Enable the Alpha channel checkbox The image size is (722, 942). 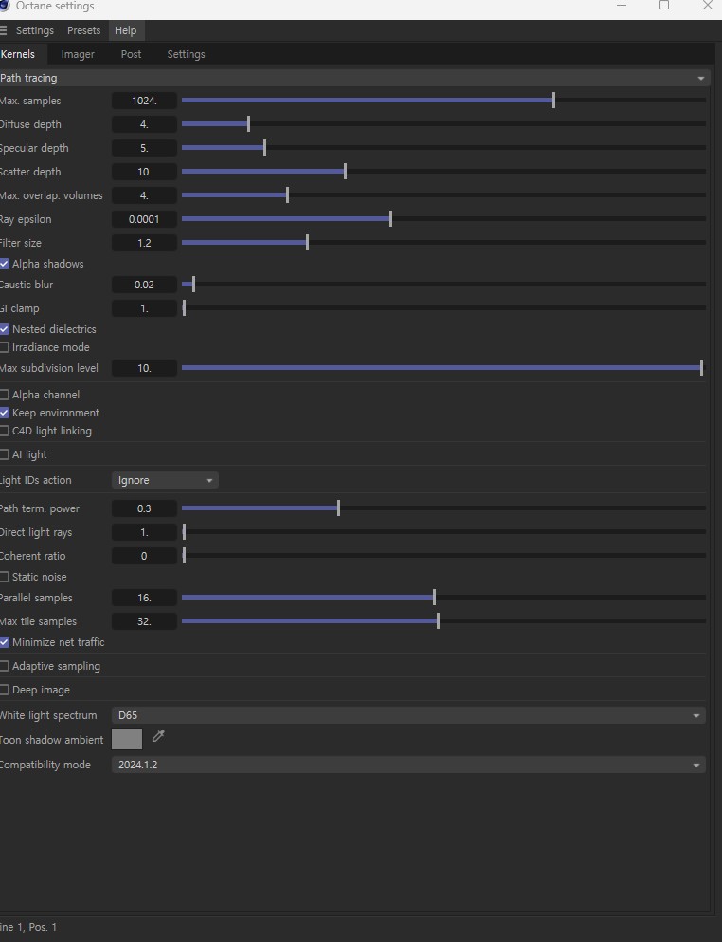4,395
